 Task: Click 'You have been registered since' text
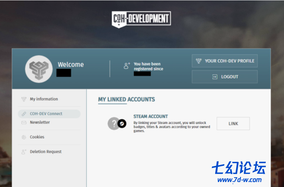(x=148, y=66)
